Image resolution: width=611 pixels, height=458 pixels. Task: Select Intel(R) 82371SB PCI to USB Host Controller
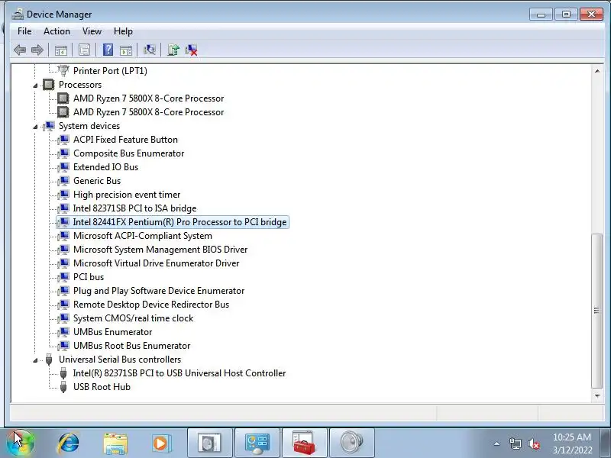pos(179,373)
